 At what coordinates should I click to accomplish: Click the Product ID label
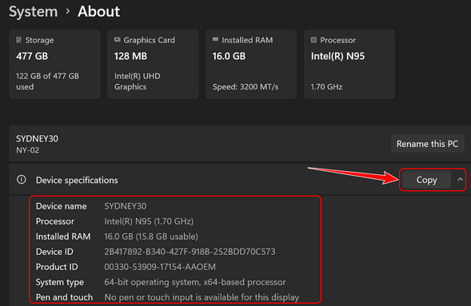coord(57,267)
